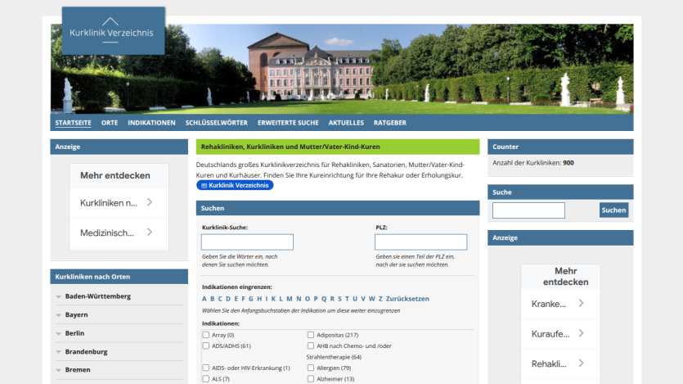This screenshot has width=683, height=384.
Task: Open the ERWEITERTE SUCHE menu item
Action: click(x=288, y=123)
